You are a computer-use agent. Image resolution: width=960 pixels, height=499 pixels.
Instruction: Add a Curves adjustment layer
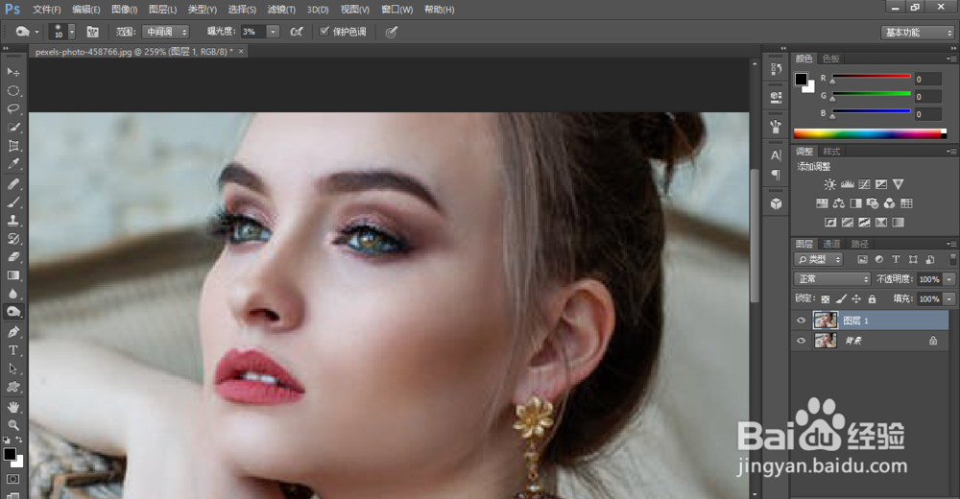click(864, 184)
